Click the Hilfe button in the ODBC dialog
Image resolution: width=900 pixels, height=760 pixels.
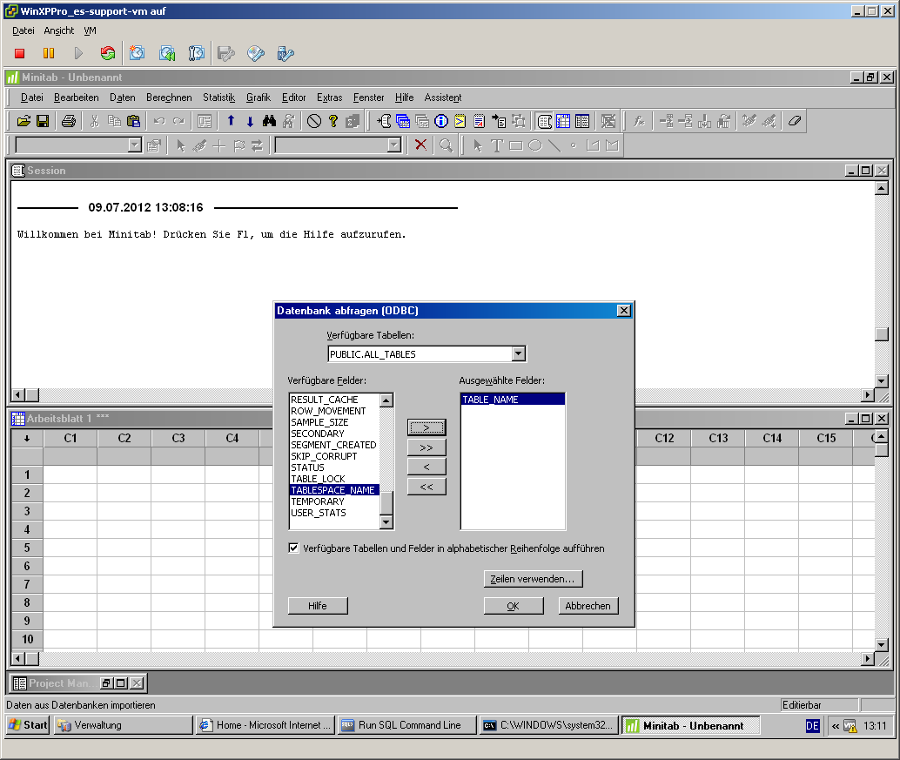tap(318, 606)
